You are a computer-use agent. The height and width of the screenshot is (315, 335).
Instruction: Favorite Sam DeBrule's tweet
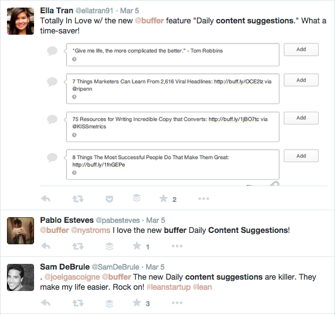pos(137,302)
